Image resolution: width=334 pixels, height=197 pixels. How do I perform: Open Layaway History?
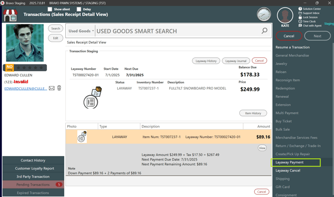[206, 61]
